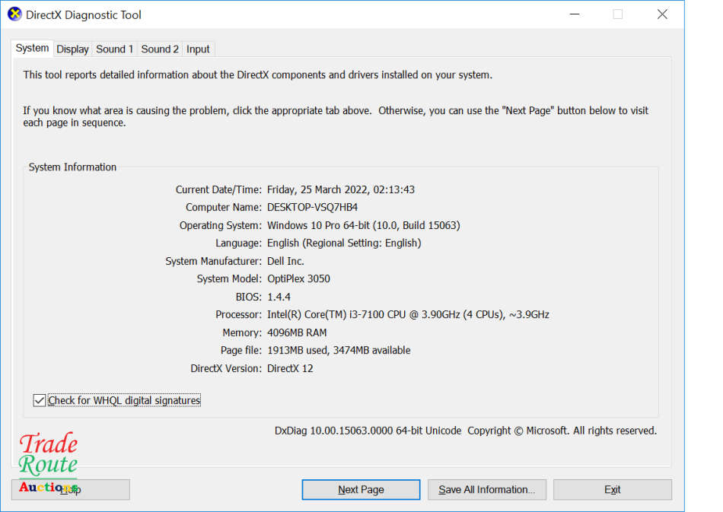Click the DxDiag version copyright line

[x=465, y=431]
